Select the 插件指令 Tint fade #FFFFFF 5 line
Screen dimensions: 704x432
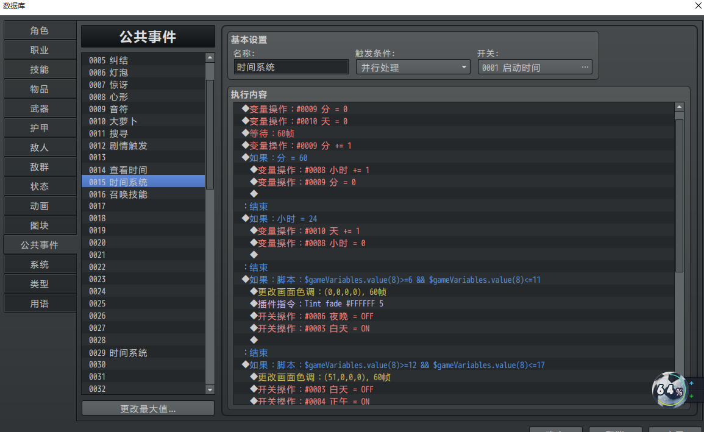point(454,303)
